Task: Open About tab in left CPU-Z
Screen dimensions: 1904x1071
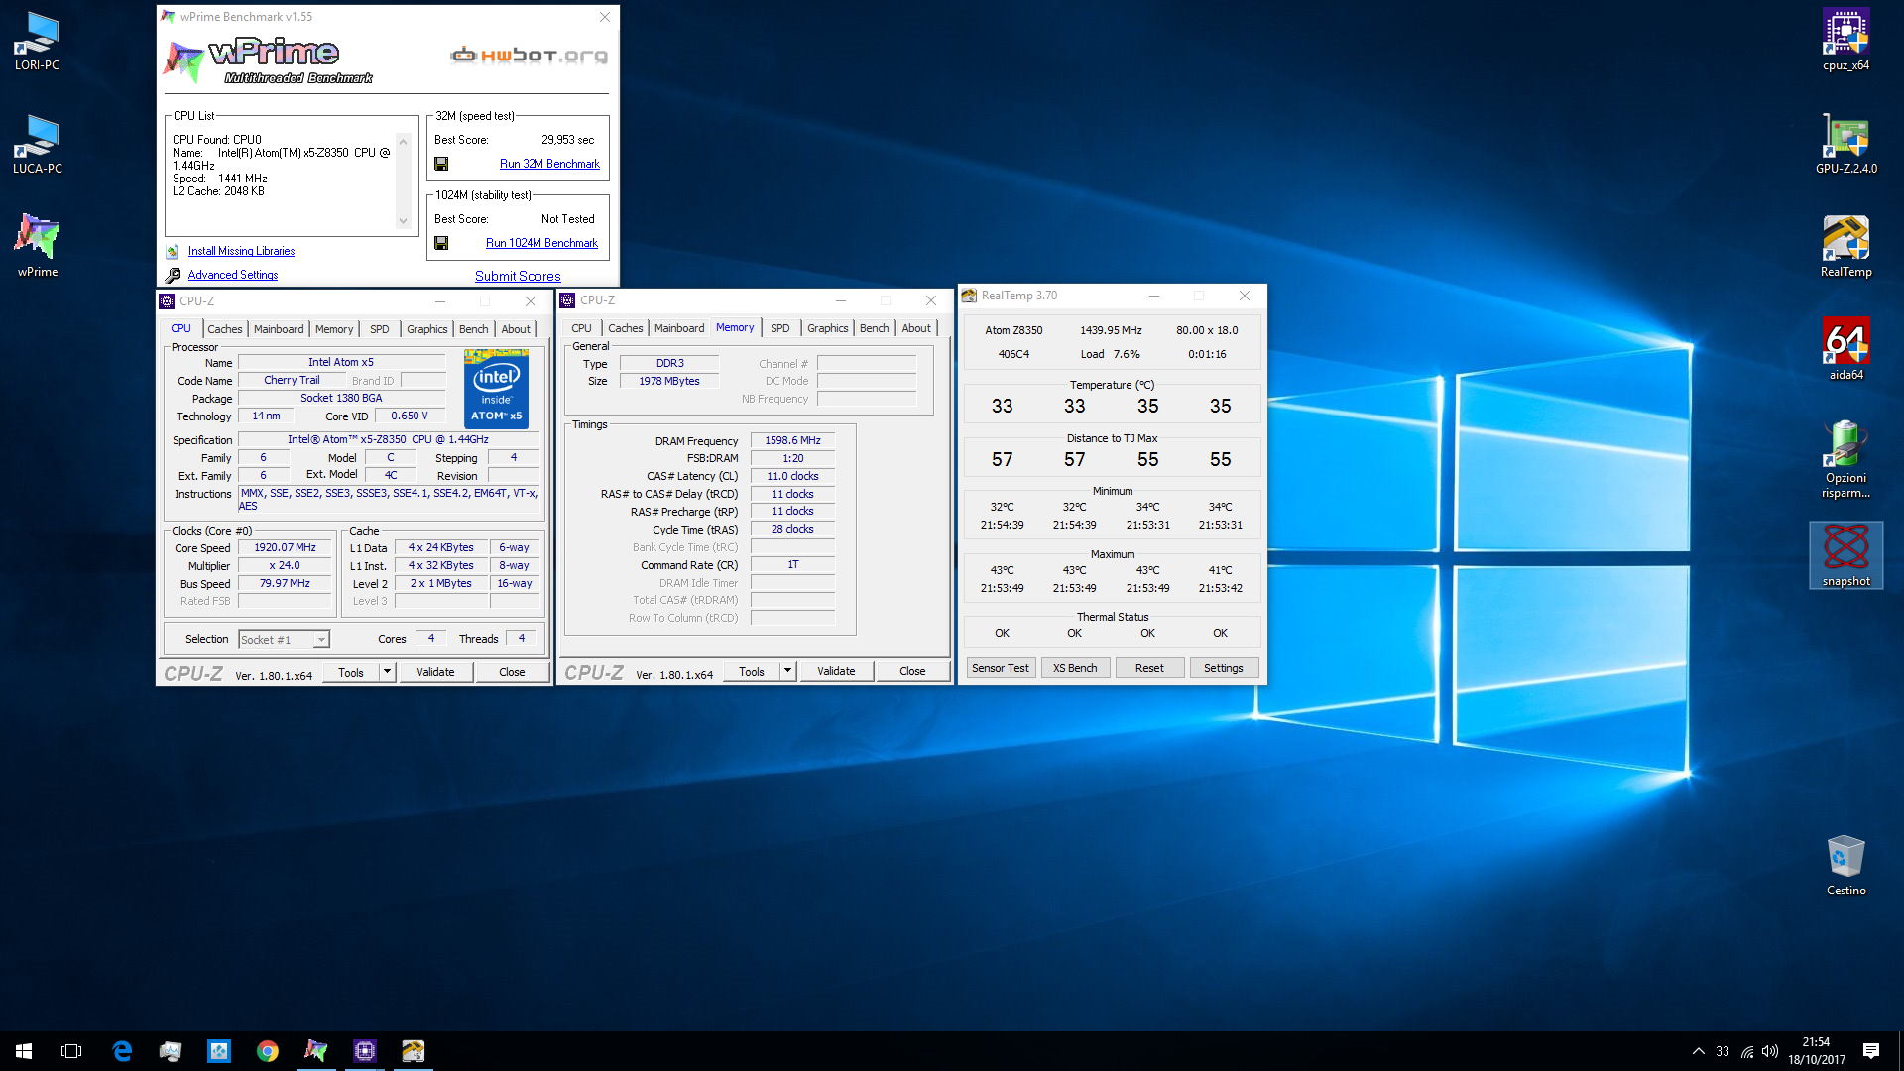Action: (x=516, y=329)
